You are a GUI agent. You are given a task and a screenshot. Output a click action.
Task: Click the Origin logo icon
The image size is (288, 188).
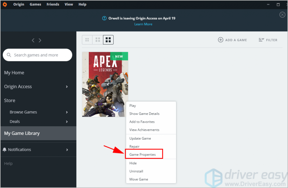pos(5,5)
